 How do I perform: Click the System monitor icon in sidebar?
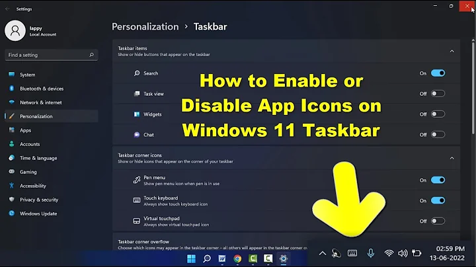11,74
